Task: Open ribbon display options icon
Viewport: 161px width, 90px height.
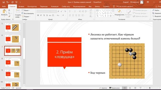Action: (x=148, y=2)
